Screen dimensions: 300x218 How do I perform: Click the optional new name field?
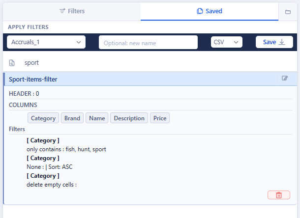(148, 42)
